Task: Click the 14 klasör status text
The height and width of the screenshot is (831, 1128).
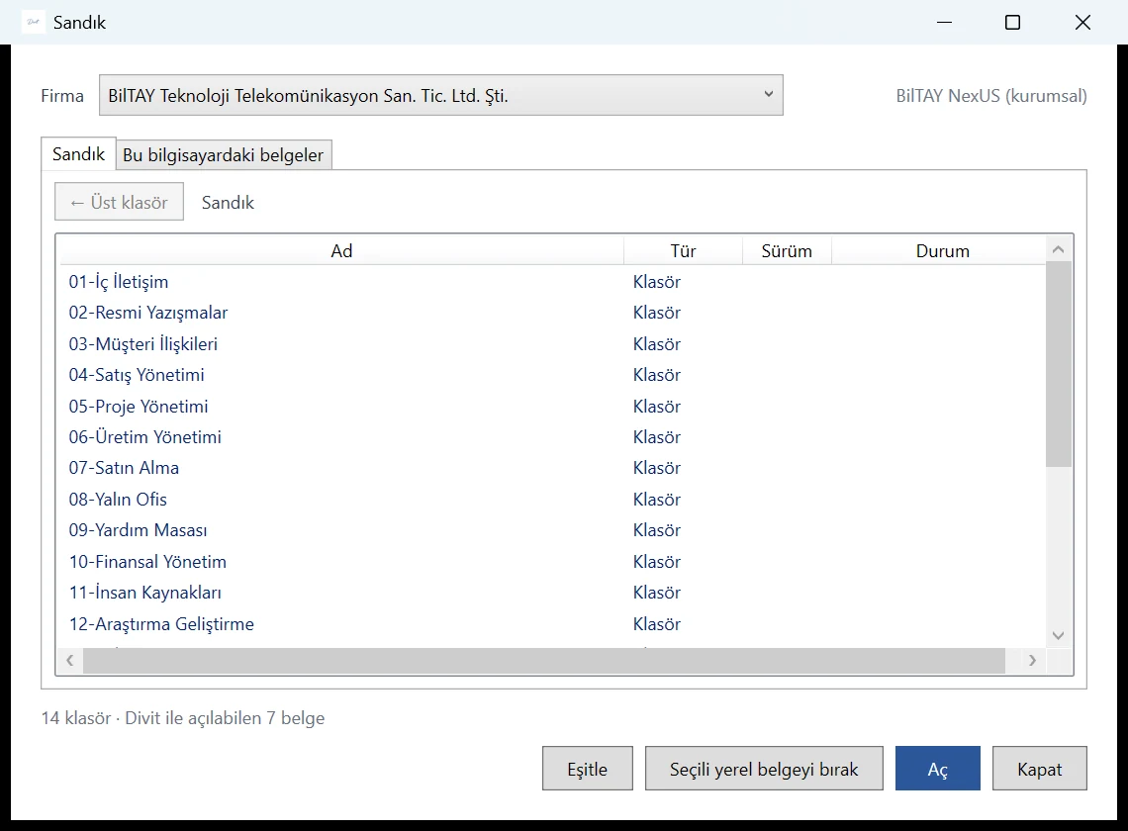Action: click(183, 718)
